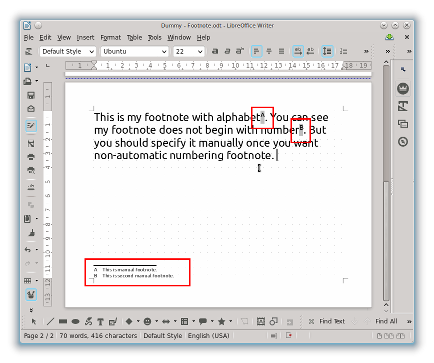434x363 pixels.
Task: Select the Ellipse shape tool
Action: [75, 321]
